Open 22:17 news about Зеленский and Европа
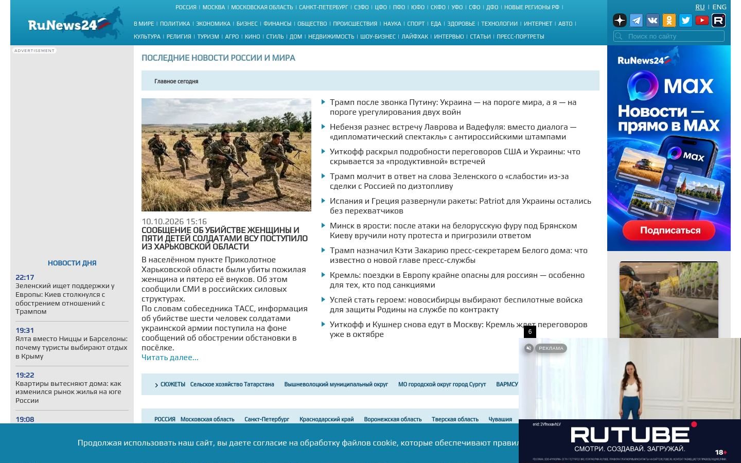This screenshot has height=463, width=741. 65,298
